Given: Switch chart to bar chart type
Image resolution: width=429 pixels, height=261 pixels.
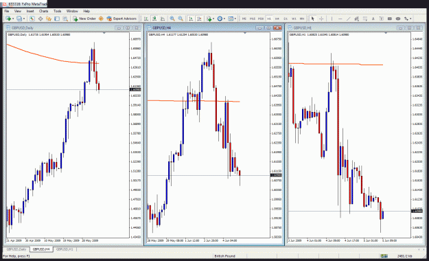Looking at the screenshot, I should click(x=146, y=19).
